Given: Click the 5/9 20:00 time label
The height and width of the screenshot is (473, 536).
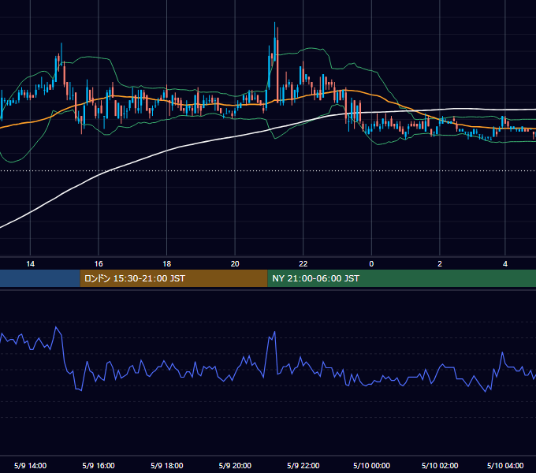Looking at the screenshot, I should [x=235, y=465].
